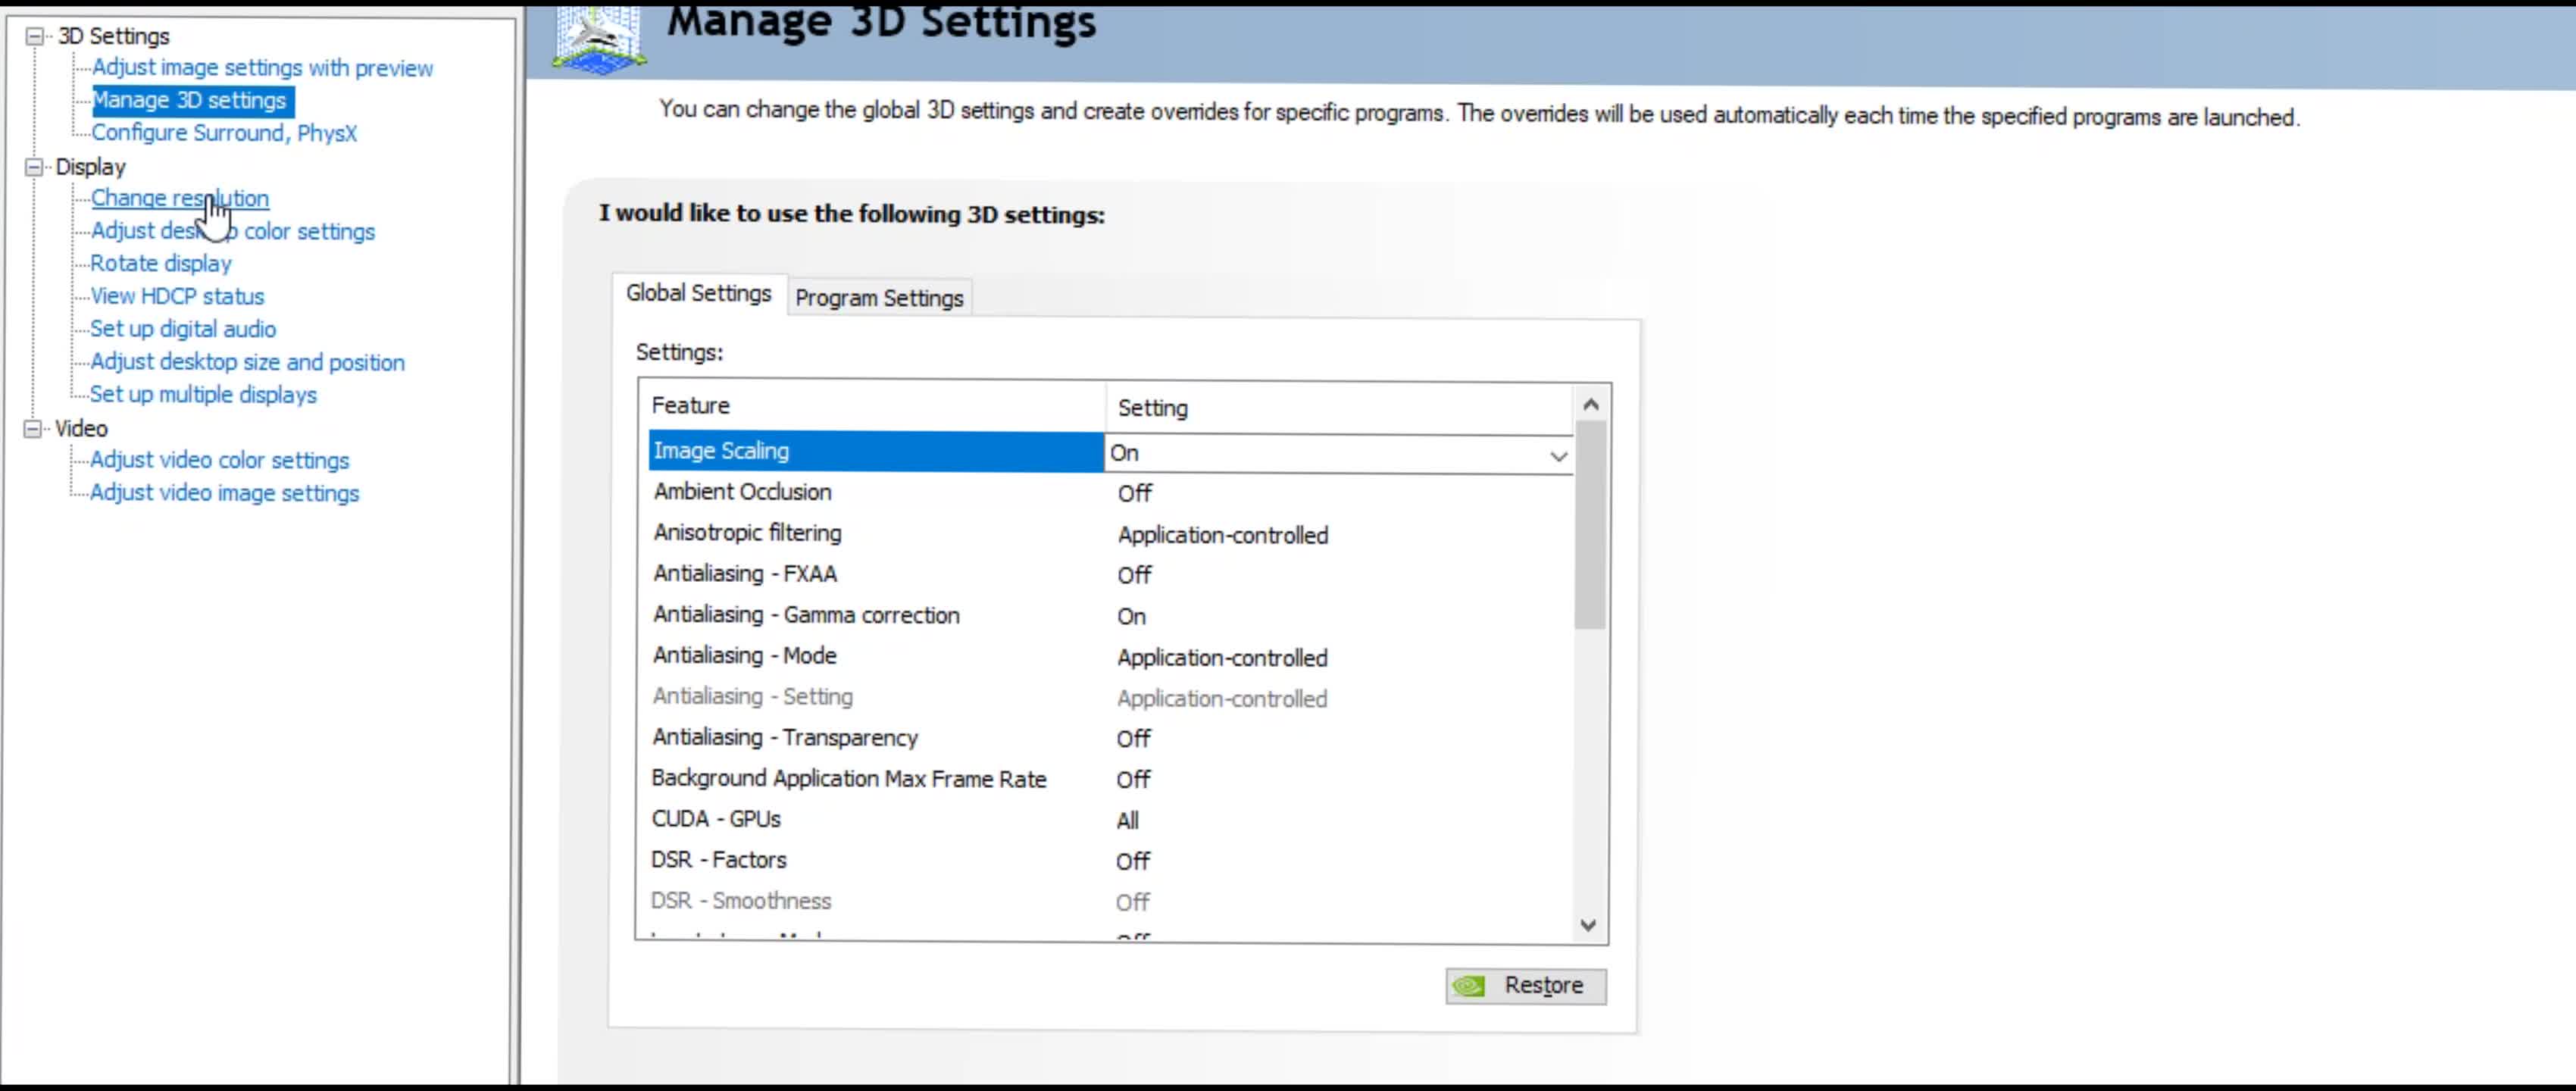Open Configure Surround, PhysX settings
Image resolution: width=2576 pixels, height=1091 pixels.
224,133
